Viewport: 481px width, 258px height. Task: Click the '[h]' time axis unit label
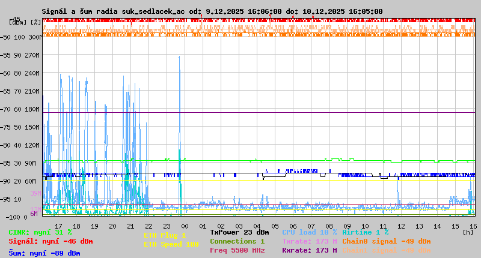(x=468, y=232)
